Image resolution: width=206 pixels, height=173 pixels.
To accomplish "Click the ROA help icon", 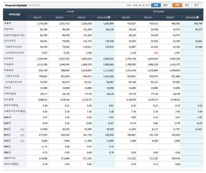I will (x=10, y=117).
